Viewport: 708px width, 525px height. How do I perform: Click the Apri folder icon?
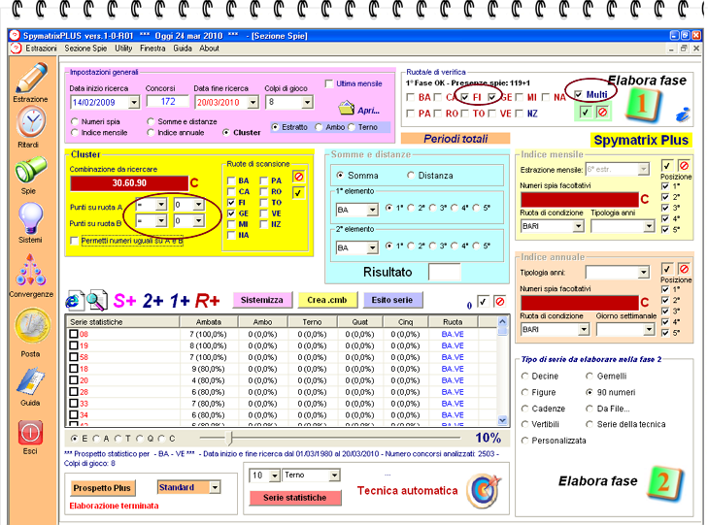tap(347, 108)
